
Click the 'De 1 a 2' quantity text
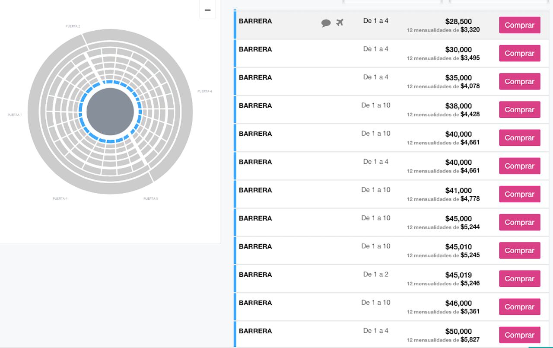point(375,274)
